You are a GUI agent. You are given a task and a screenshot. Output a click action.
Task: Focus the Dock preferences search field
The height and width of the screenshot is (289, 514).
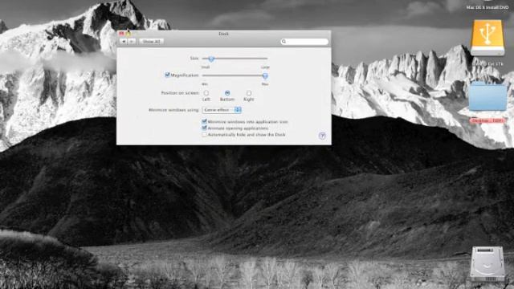(304, 42)
